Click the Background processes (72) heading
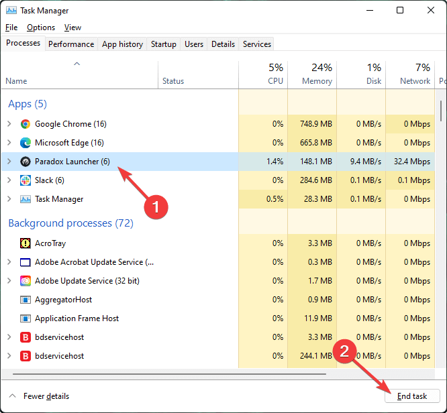The image size is (447, 413). click(x=70, y=223)
